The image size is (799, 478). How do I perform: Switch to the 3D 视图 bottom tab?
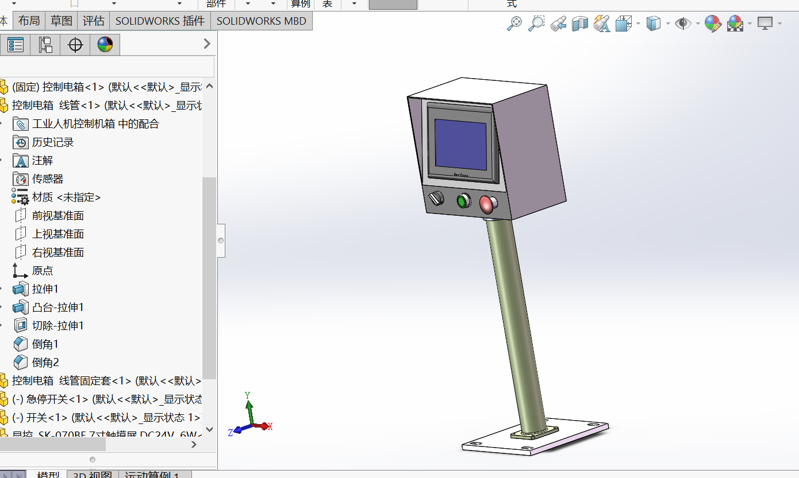(x=93, y=475)
